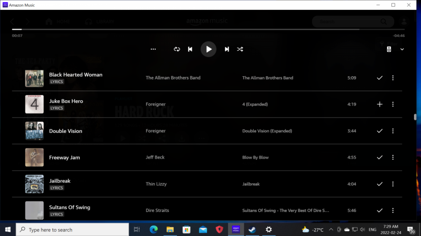Screen dimensions: 421x236
Task: Open more options for Black Hearted Woman
Action: click(x=393, y=78)
